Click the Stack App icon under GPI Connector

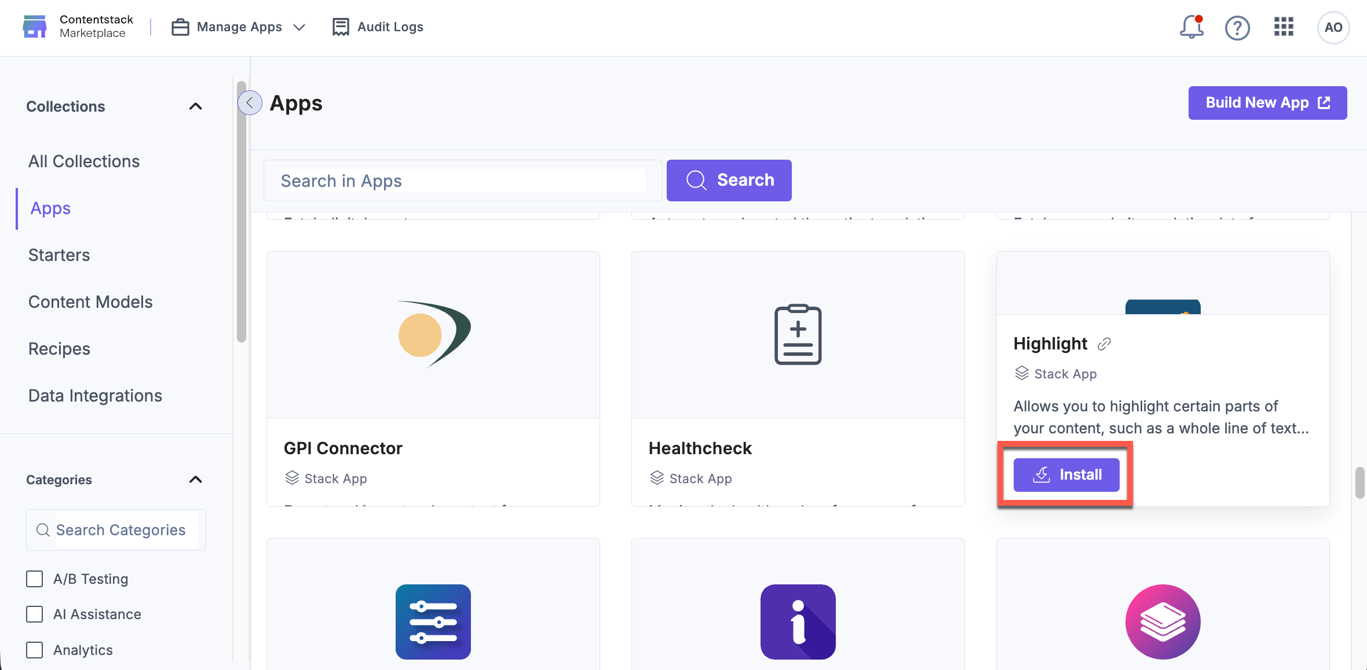click(x=292, y=478)
